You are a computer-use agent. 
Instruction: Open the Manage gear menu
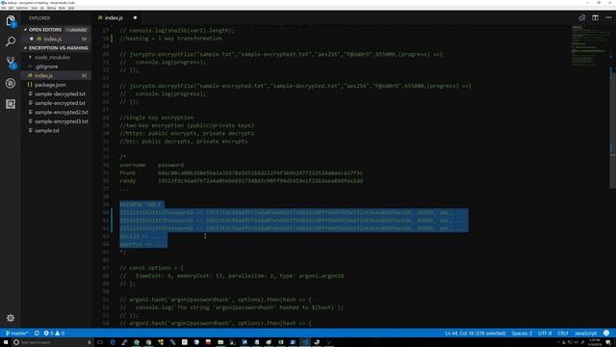coord(11,318)
